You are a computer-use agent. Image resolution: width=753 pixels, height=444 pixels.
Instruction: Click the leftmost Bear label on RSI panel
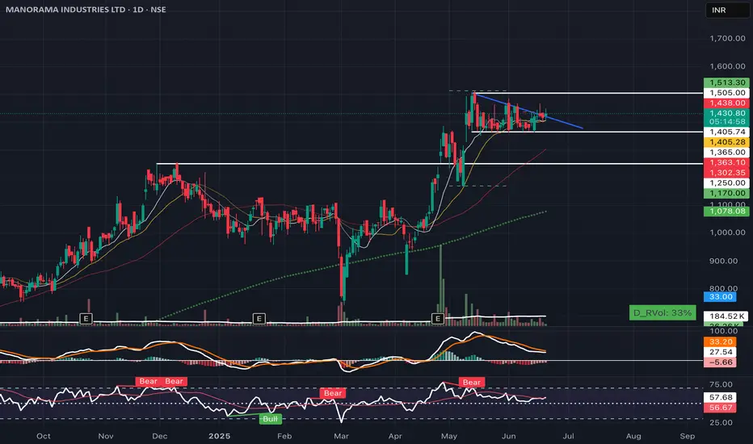[149, 381]
